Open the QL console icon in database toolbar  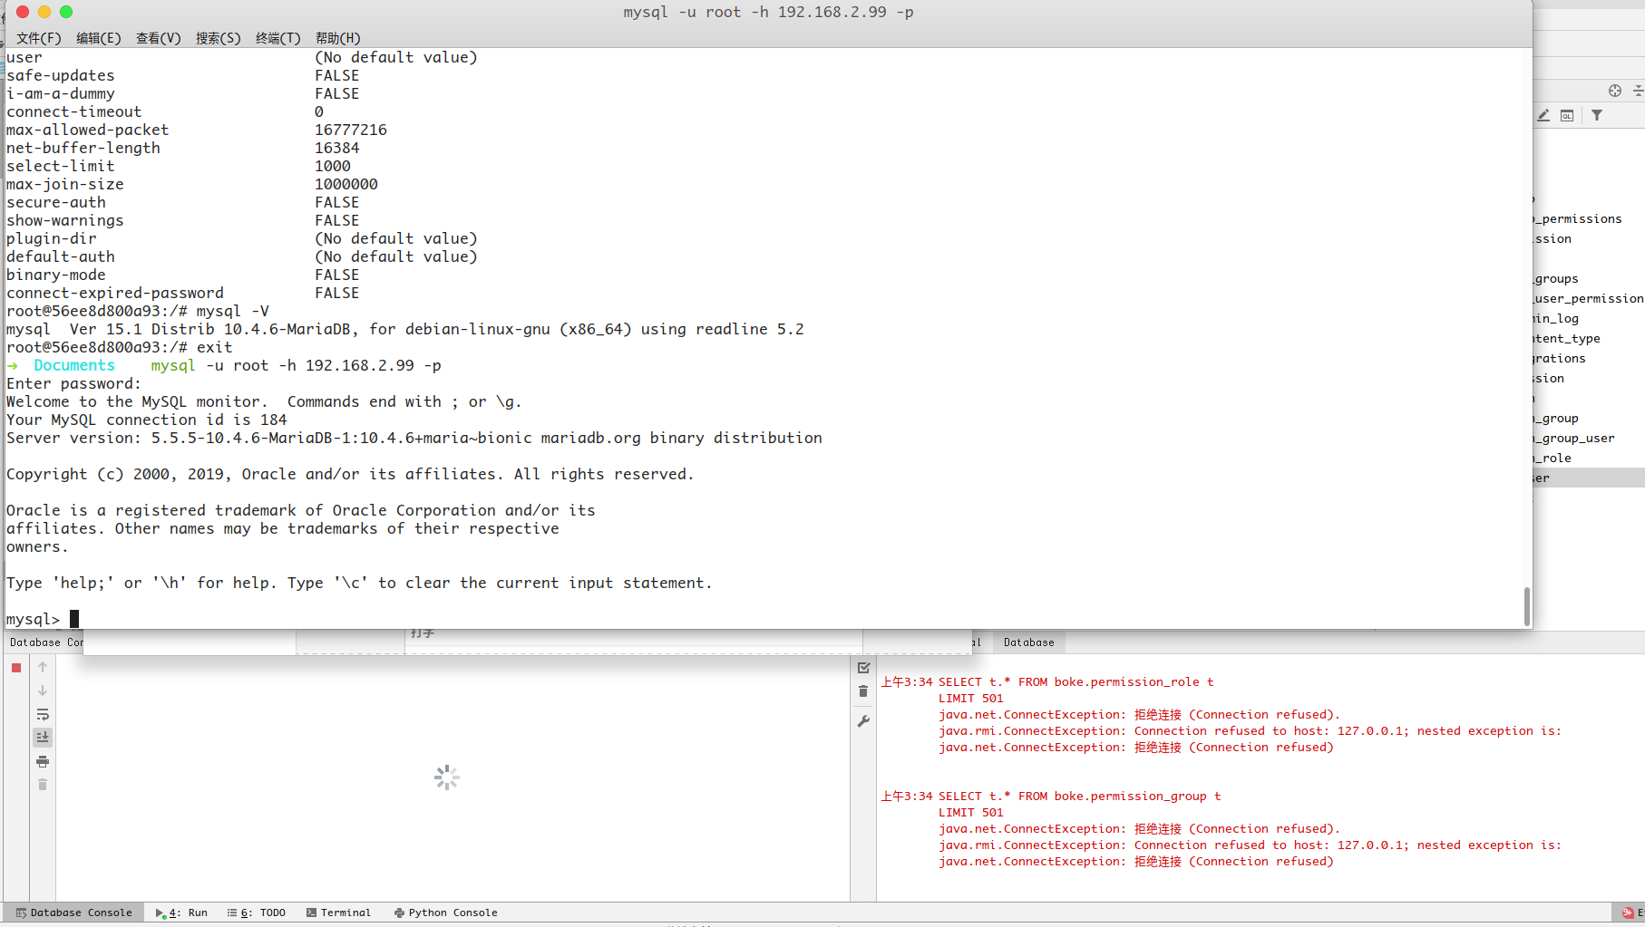point(1567,115)
